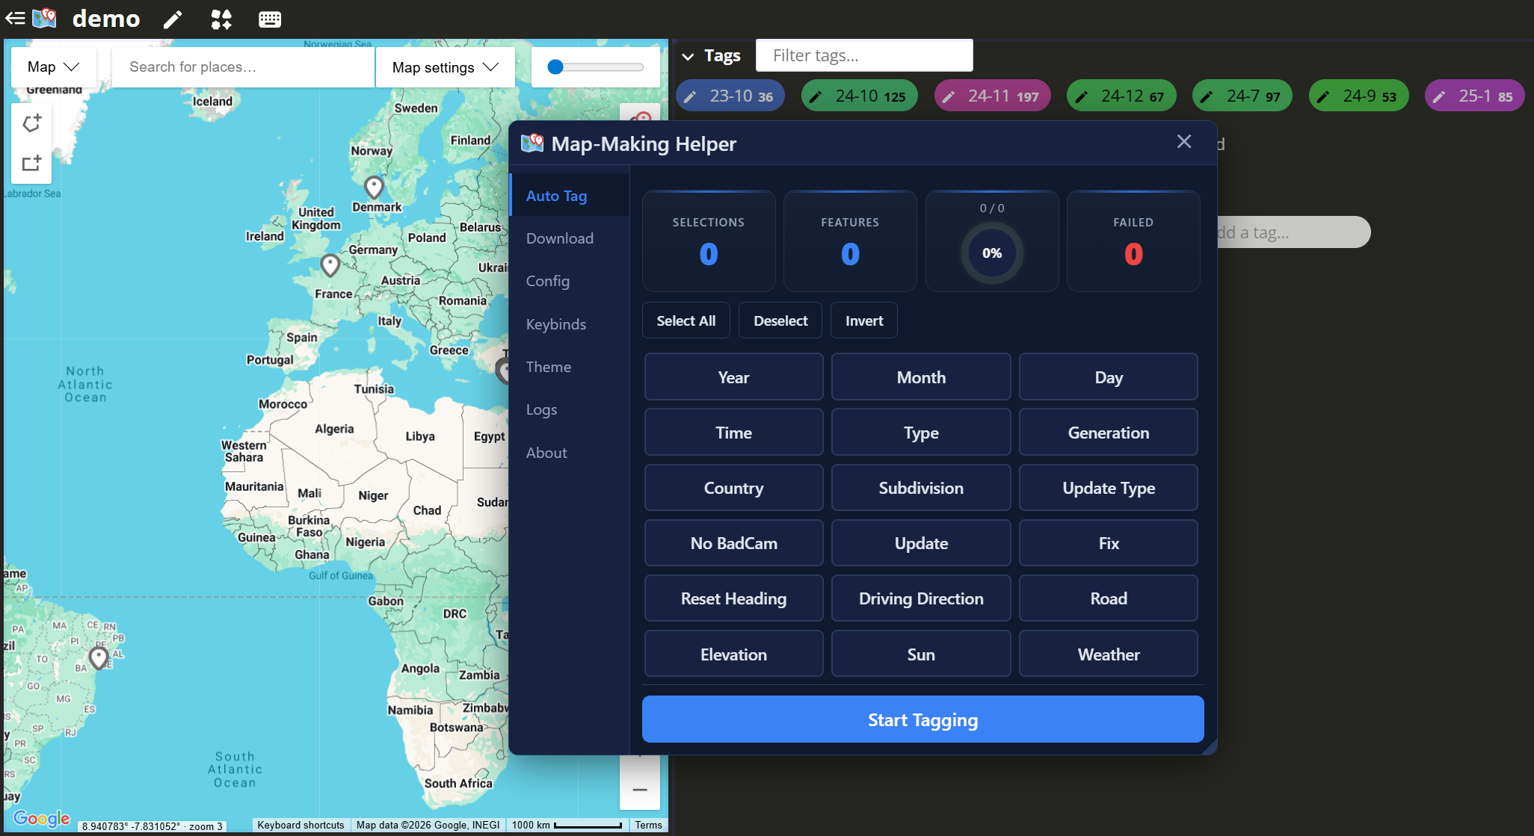Open the Map settings dropdown
The height and width of the screenshot is (836, 1534).
point(445,67)
